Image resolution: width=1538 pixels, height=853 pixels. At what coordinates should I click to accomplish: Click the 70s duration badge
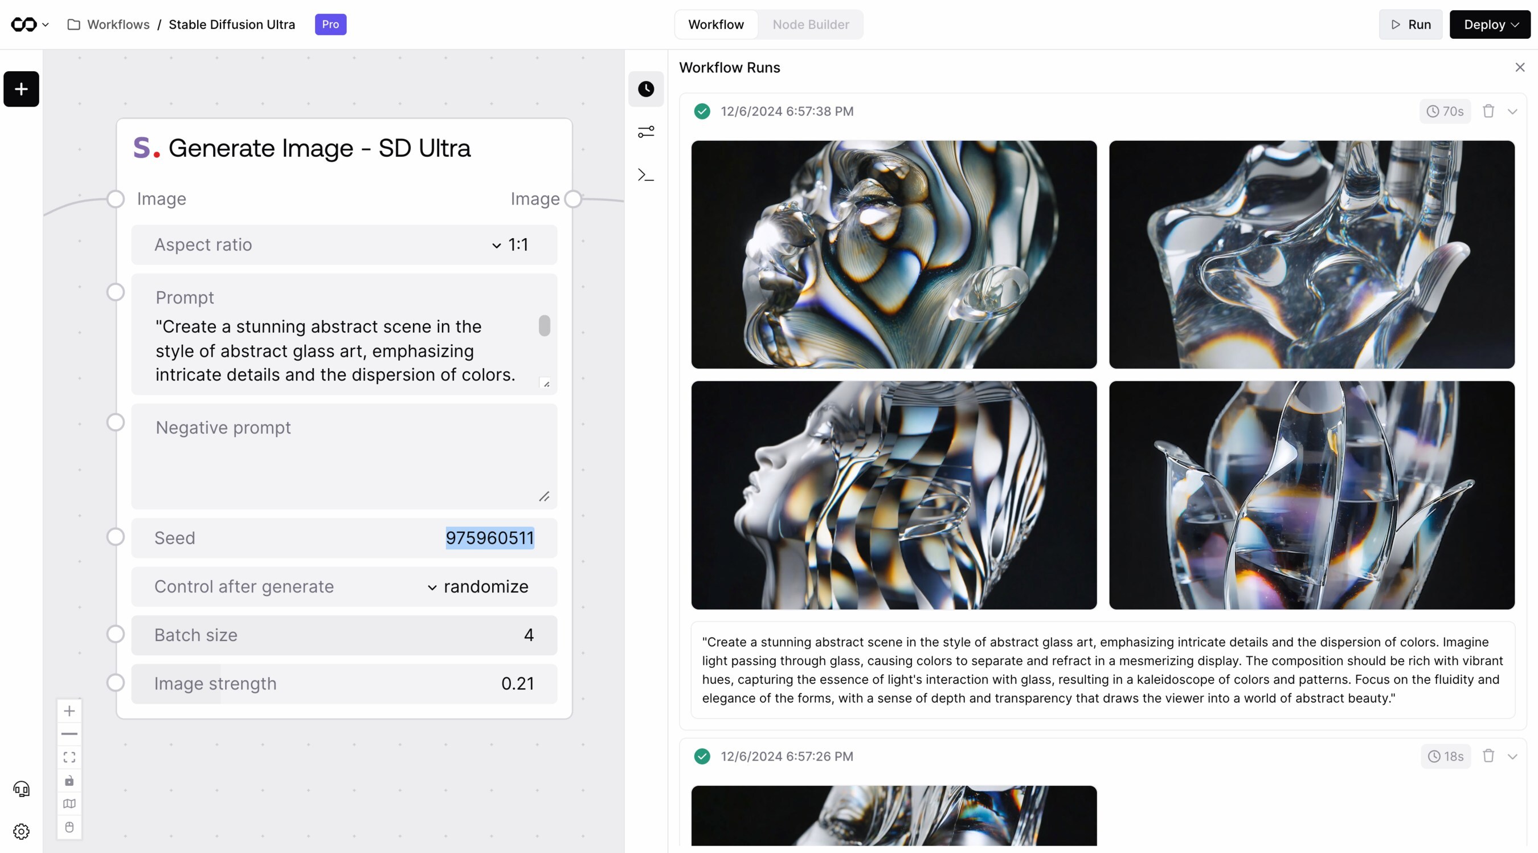[1445, 111]
